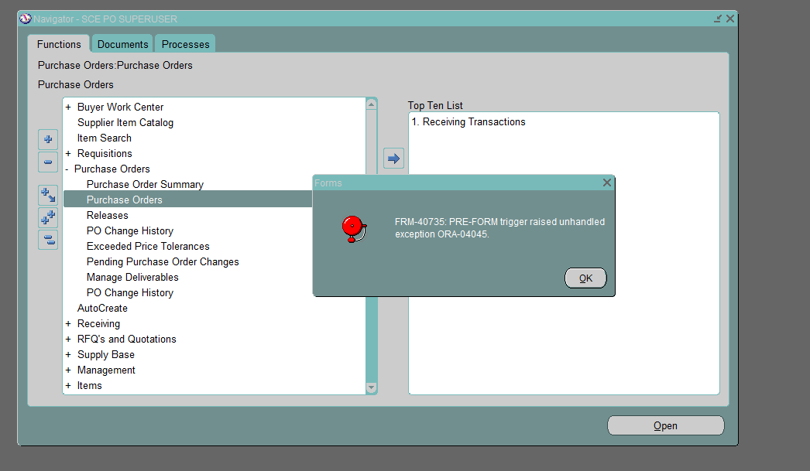Close the Forms error dialog with X

(607, 183)
